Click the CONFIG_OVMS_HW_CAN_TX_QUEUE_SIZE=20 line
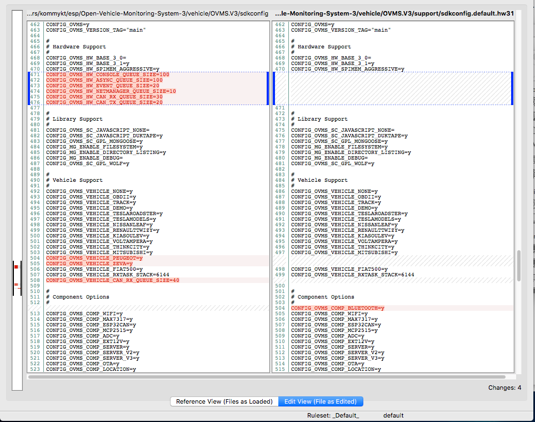 104,102
